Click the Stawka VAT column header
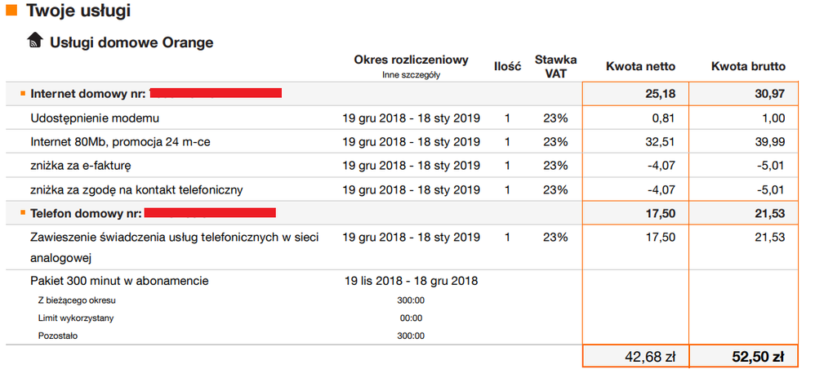The width and height of the screenshot is (815, 378). pos(555,66)
